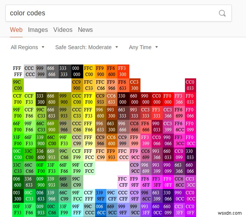Screen dimensions: 246x217
Task: Go to the News tab
Action: click(85, 30)
